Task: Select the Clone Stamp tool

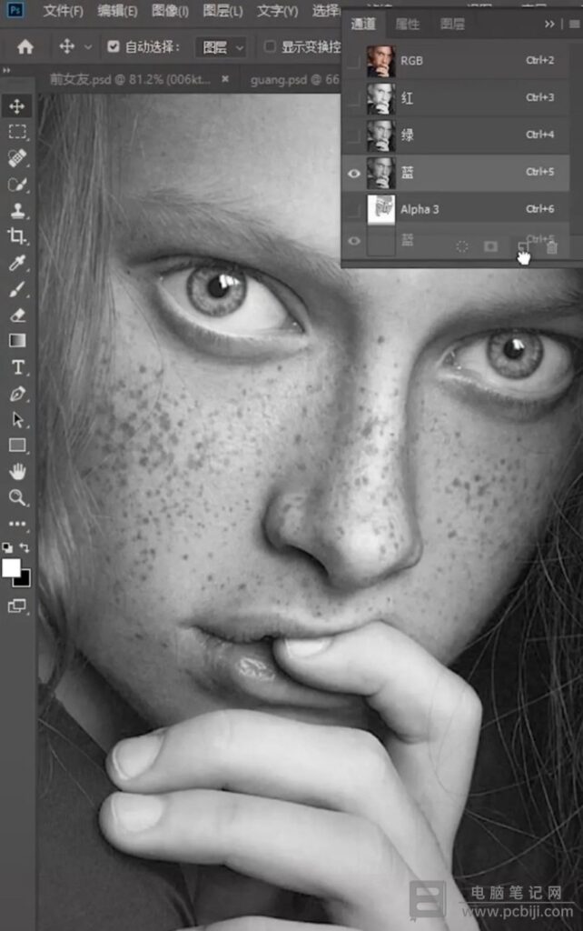Action: [x=17, y=210]
